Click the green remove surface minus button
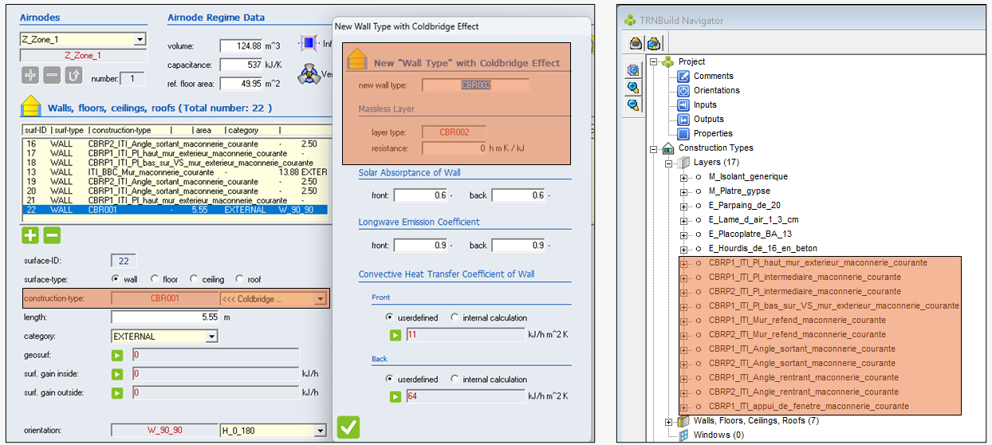 (x=51, y=235)
